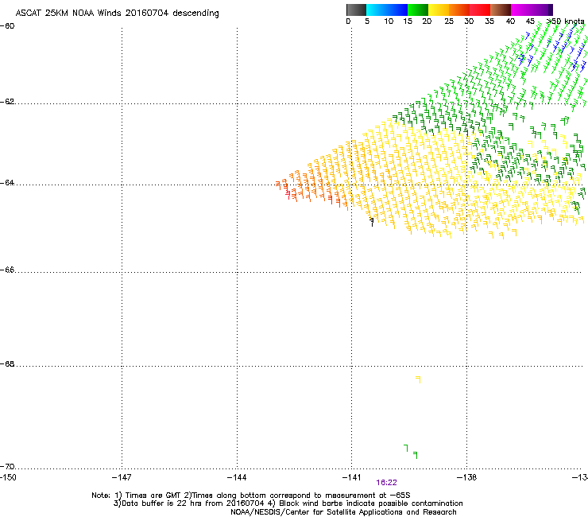588x517 pixels.
Task: Click the '-66' latitude axis label
Action: click(x=7, y=270)
